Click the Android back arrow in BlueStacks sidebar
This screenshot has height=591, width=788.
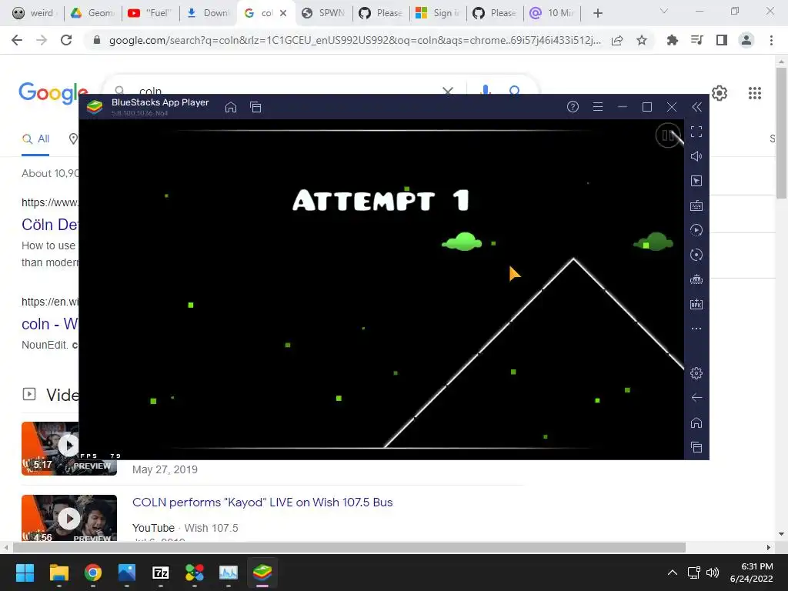(696, 398)
